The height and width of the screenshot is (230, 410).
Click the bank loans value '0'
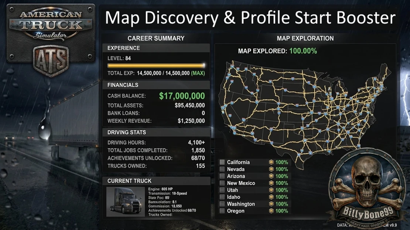pos(203,113)
